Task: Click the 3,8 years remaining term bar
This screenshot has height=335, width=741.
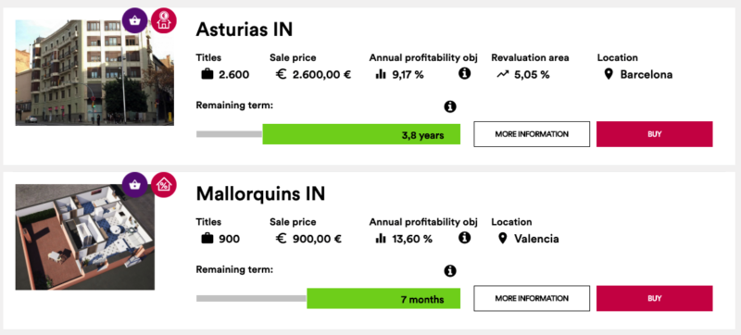Action: tap(361, 134)
